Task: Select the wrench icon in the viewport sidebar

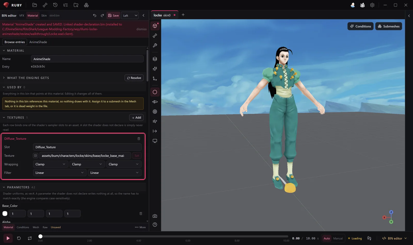Action: pos(155,45)
